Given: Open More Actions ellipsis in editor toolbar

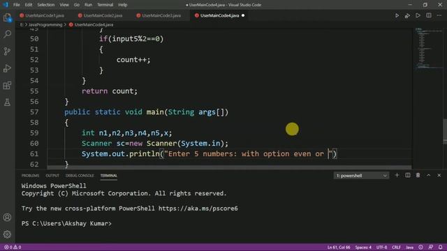Looking at the screenshot, I should tap(439, 15).
